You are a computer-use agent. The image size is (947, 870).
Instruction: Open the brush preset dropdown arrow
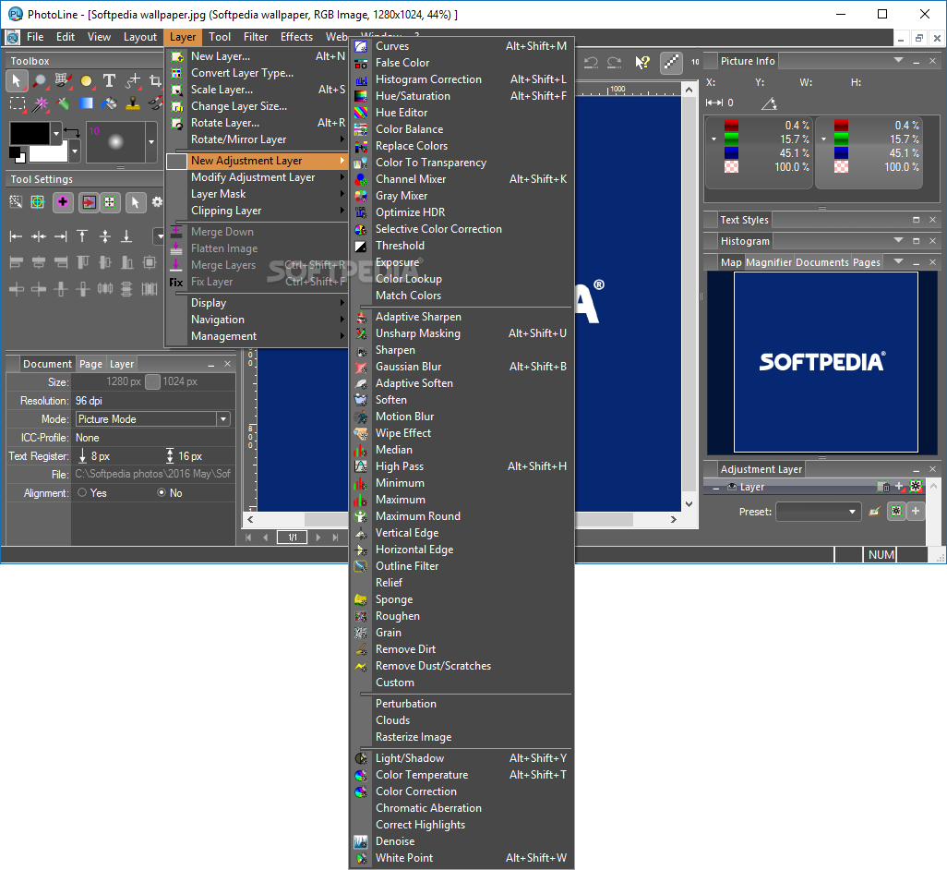[151, 142]
